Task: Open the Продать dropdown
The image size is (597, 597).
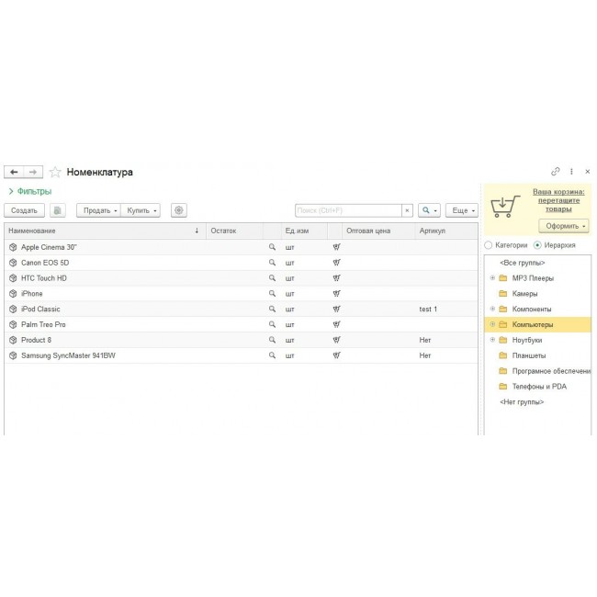Action: click(x=98, y=210)
